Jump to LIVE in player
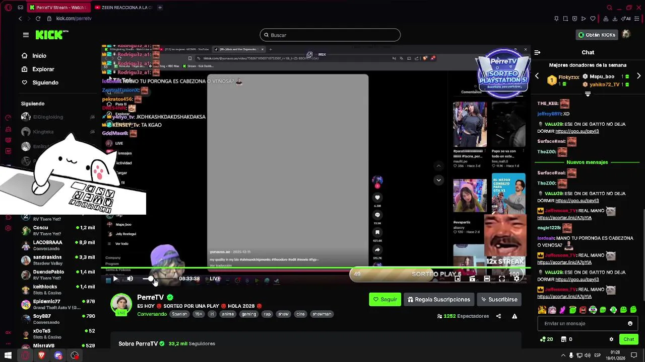645x362 pixels. 215,279
